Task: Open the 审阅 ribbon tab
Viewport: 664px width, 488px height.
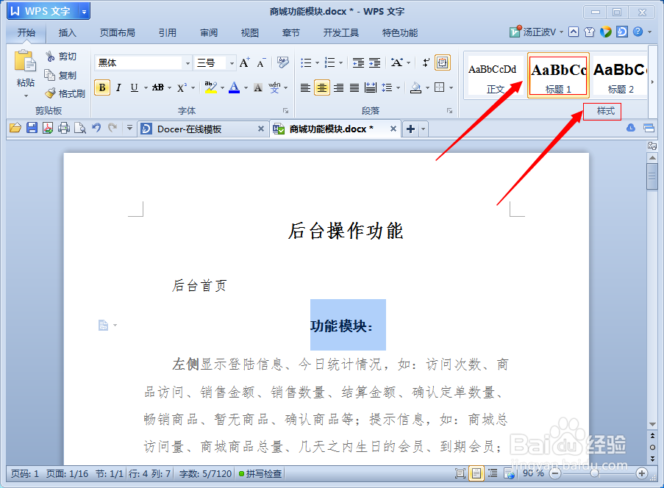Action: coord(209,32)
